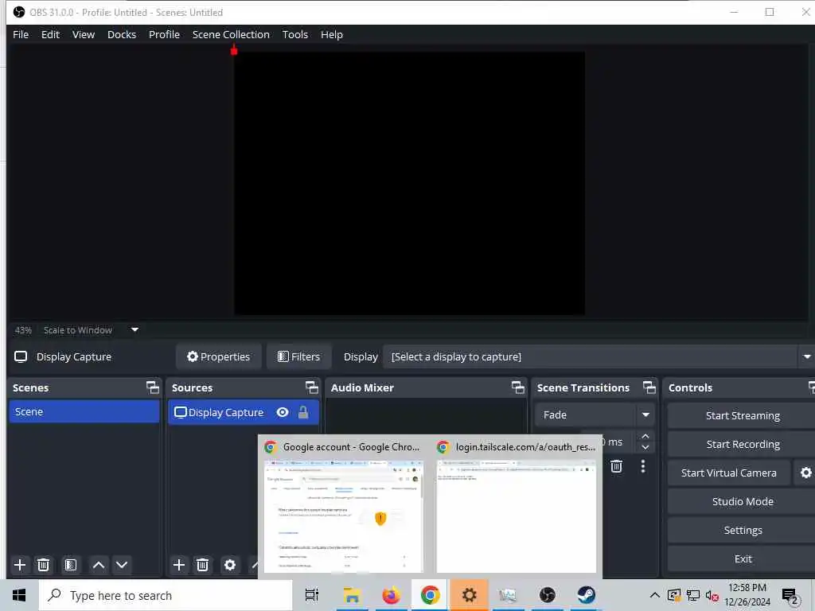Open the Docks menu
Image resolution: width=815 pixels, height=611 pixels.
122,34
